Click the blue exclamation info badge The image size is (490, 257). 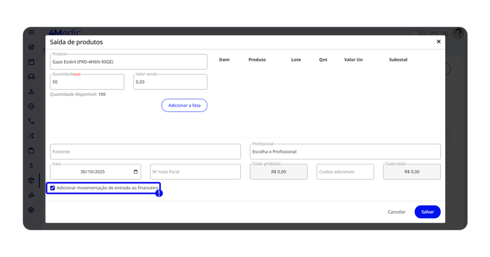(x=159, y=193)
